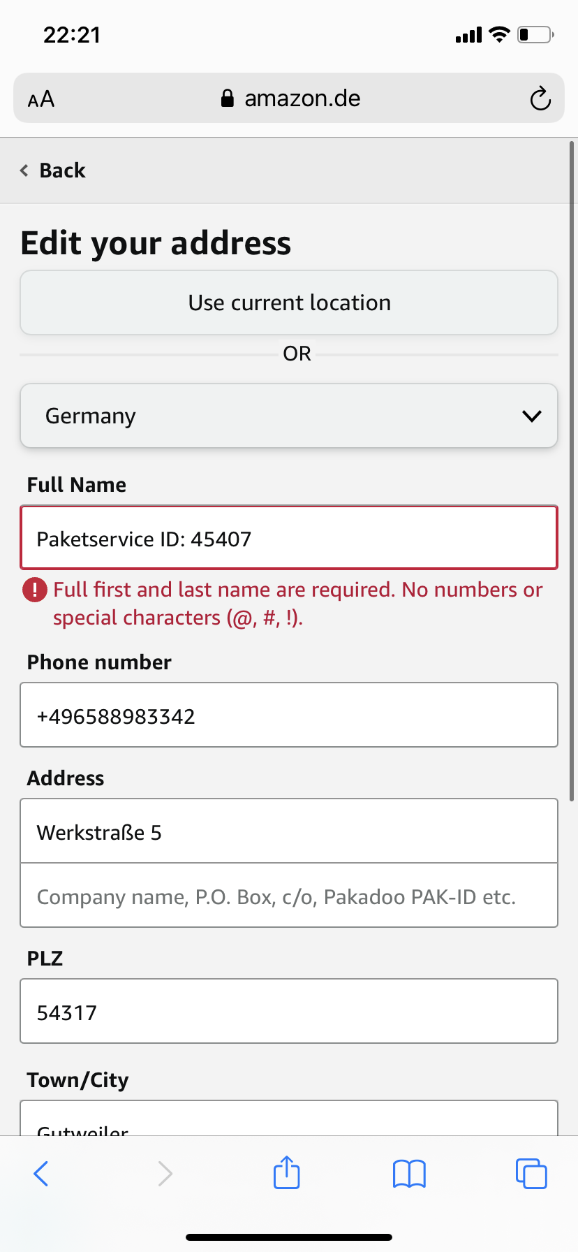Screen dimensions: 578x1252
Task: Select the Town/City field with Gutweiler
Action: 289,1118
